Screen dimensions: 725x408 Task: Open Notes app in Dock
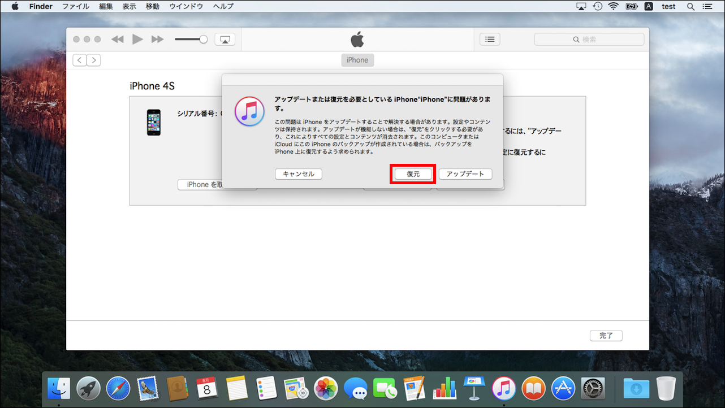(236, 388)
